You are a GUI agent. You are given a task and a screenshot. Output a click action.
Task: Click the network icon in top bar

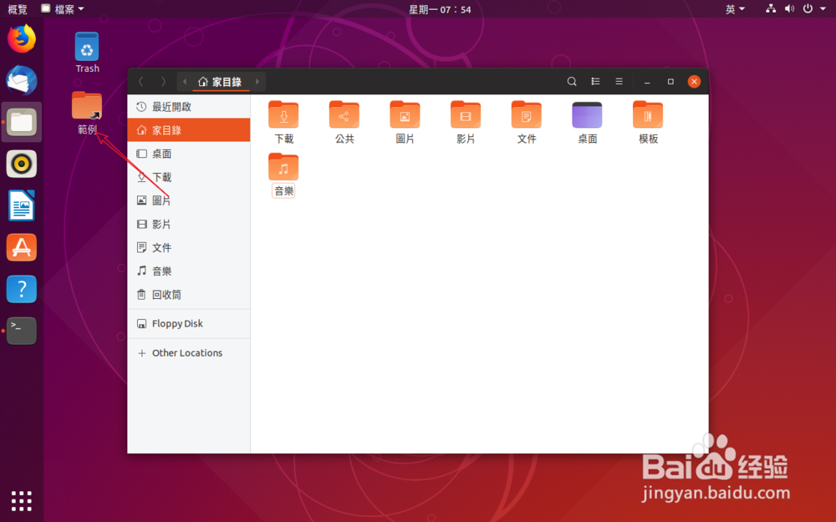point(771,8)
